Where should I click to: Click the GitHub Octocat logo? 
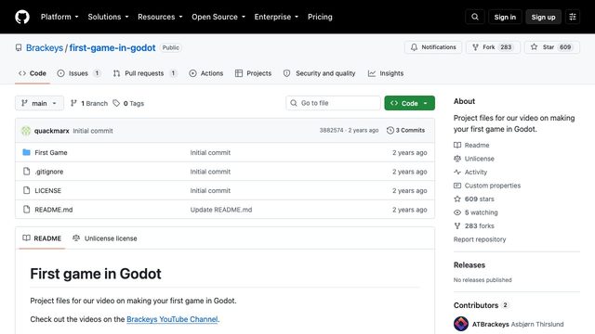tap(22, 17)
